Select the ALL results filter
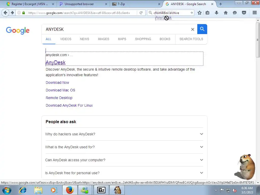260x195 pixels. (x=48, y=39)
